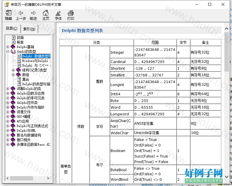
Task: Expand the delphi函数及应用 node
Action: pos(8,93)
